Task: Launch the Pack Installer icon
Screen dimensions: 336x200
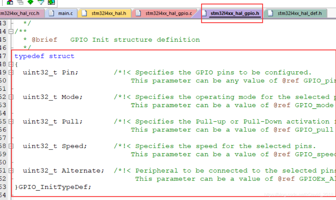Action: click(51, 2)
